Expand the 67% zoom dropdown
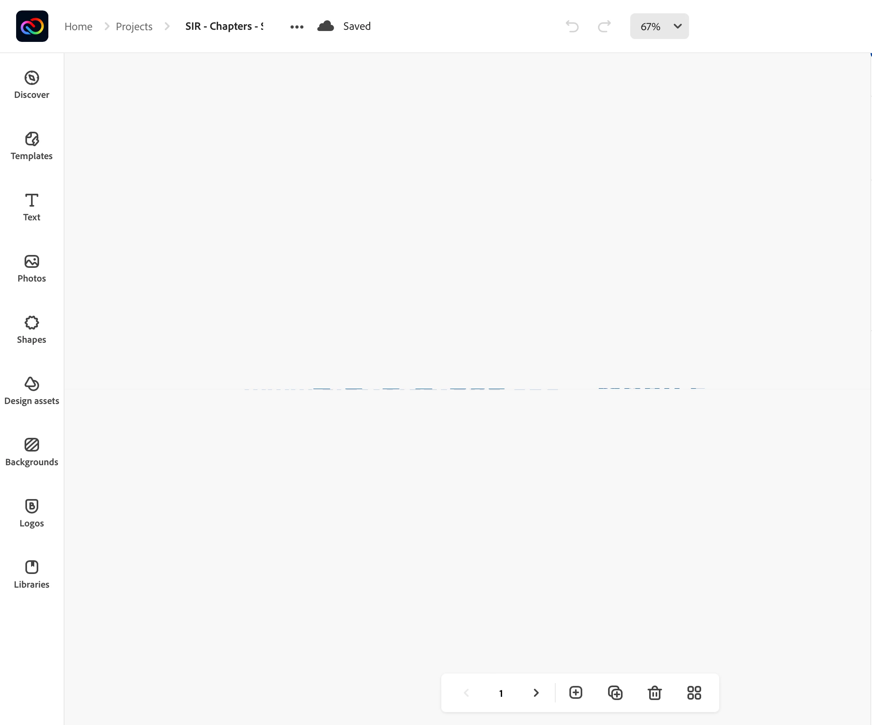The height and width of the screenshot is (725, 872). tap(659, 26)
